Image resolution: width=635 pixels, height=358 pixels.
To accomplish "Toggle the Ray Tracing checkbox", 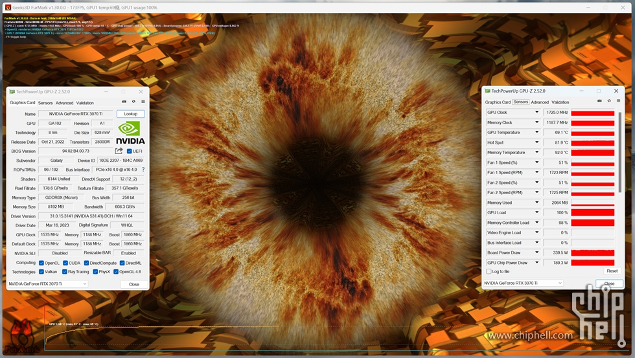I will [65, 272].
